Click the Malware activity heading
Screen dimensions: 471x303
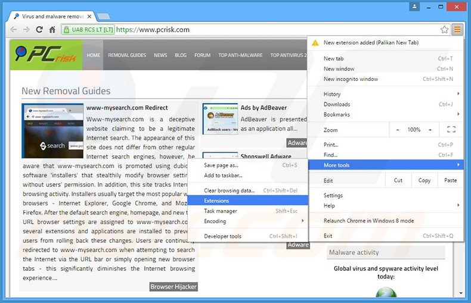(x=354, y=252)
